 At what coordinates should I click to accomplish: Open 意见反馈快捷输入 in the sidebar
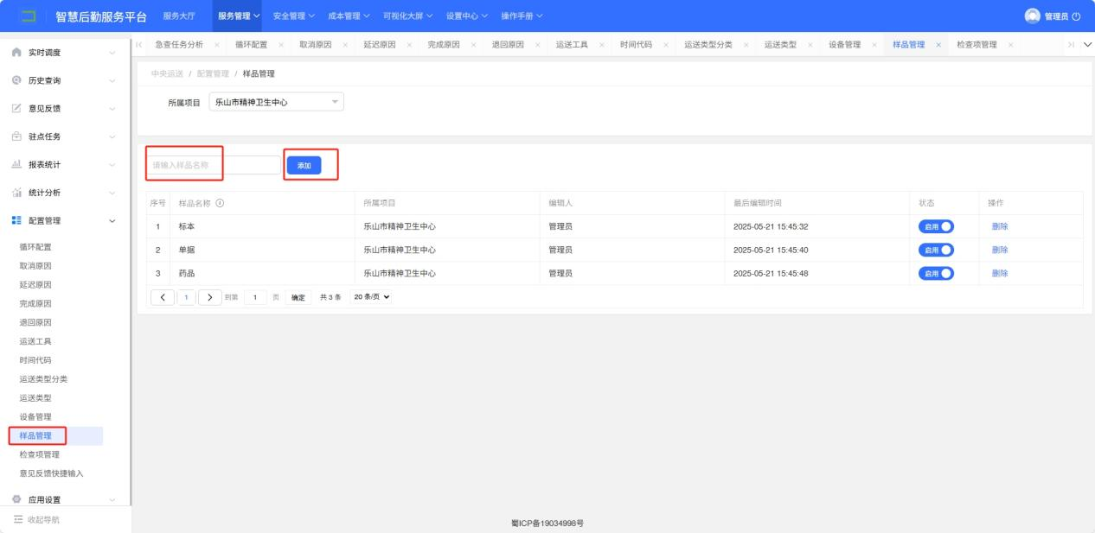click(x=51, y=473)
